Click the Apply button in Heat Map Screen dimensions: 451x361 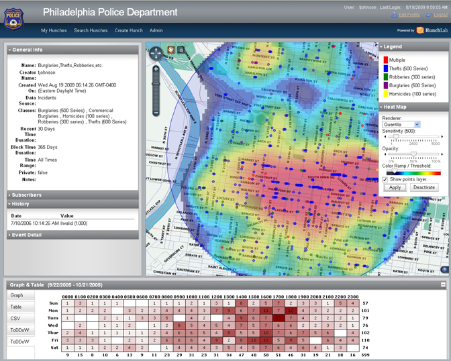coord(395,187)
